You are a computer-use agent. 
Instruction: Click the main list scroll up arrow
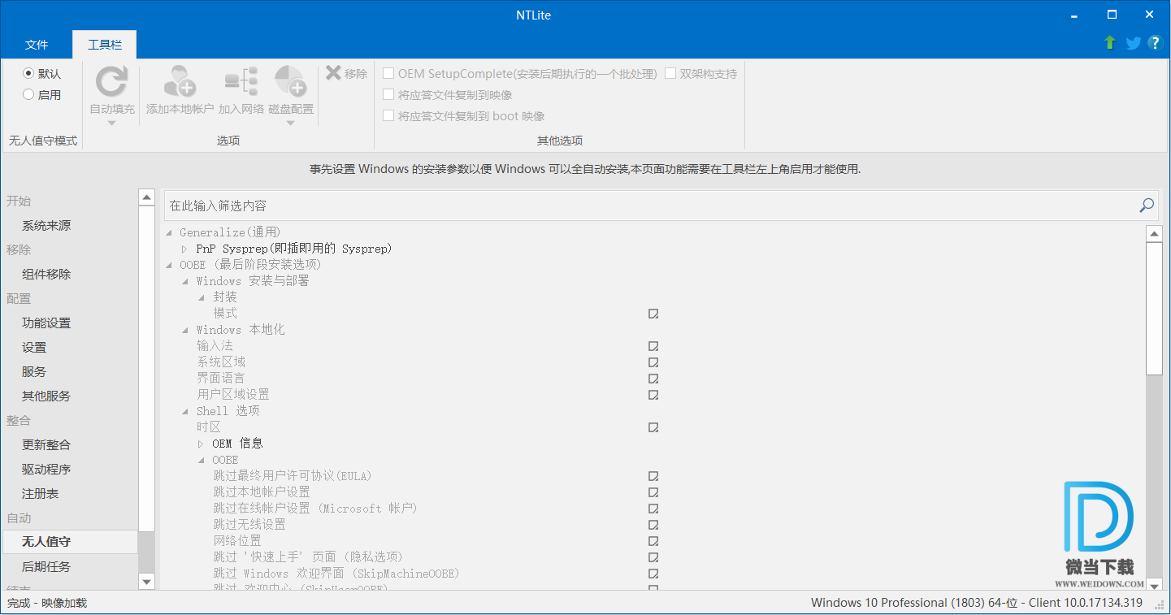(1154, 234)
